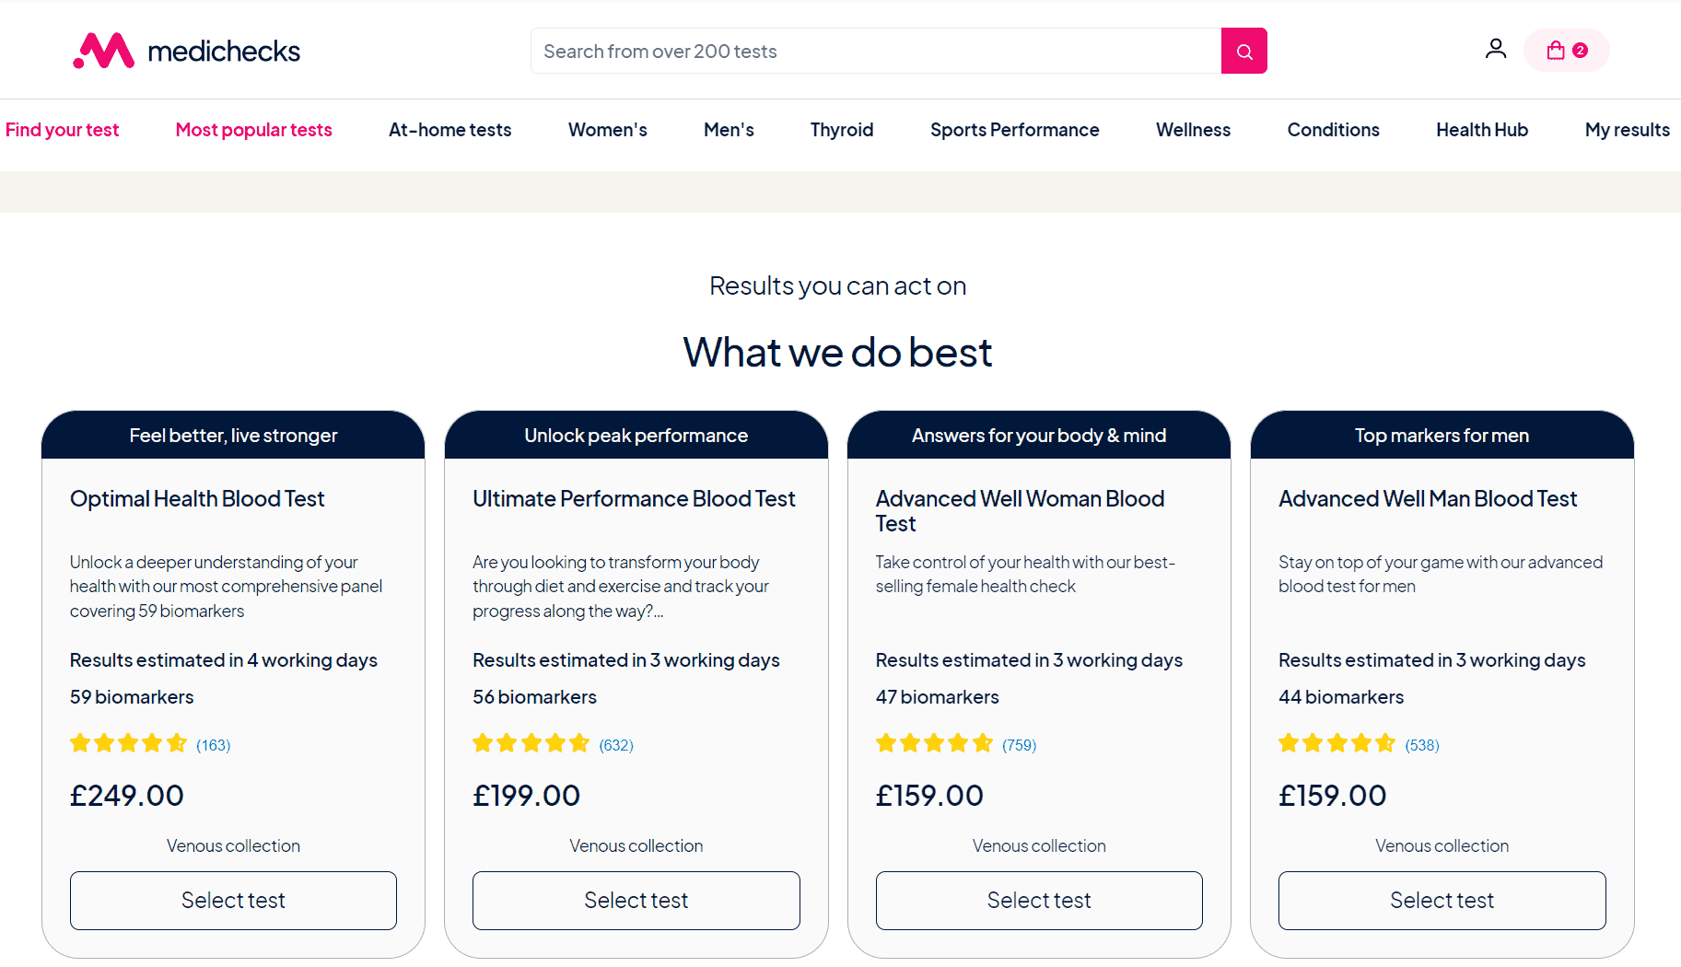The width and height of the screenshot is (1681, 967).
Task: Open the (759) reviews count link
Action: tap(1019, 745)
